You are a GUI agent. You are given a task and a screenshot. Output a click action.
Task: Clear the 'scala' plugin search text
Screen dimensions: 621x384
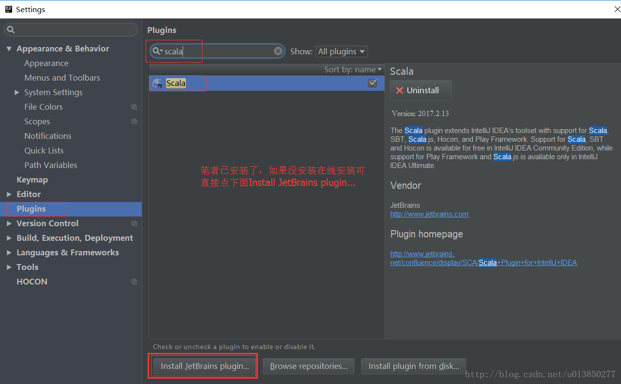[x=278, y=51]
